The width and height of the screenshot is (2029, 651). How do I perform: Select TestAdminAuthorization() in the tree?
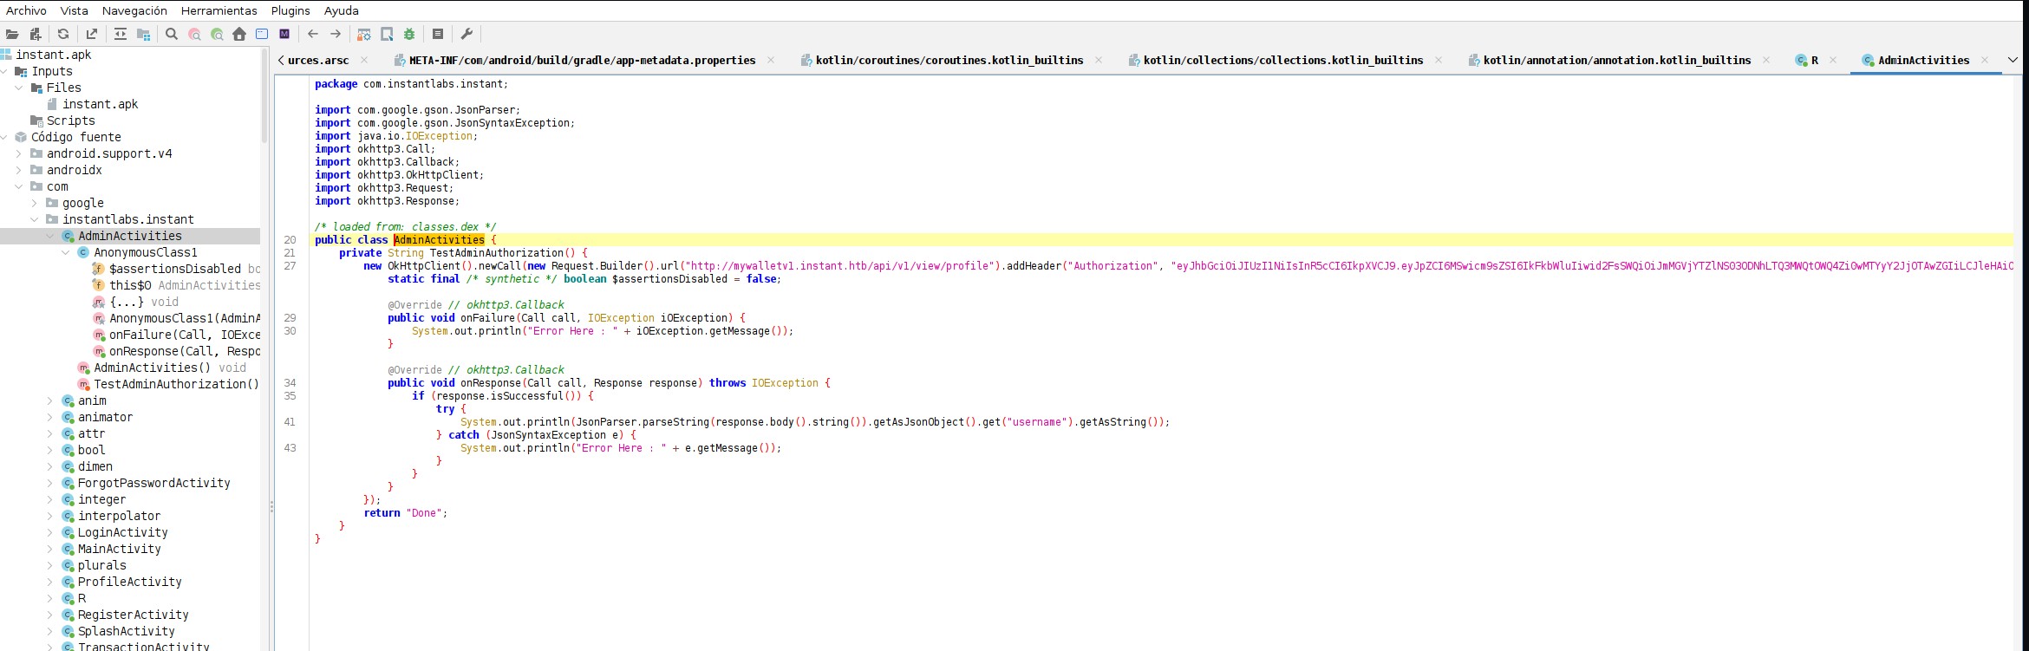click(x=176, y=385)
